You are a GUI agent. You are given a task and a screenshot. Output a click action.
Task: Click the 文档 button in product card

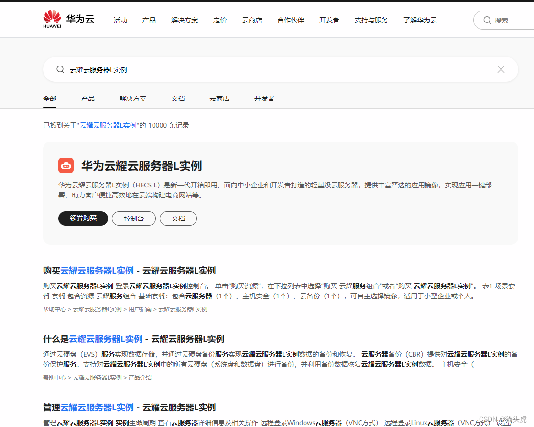point(178,218)
